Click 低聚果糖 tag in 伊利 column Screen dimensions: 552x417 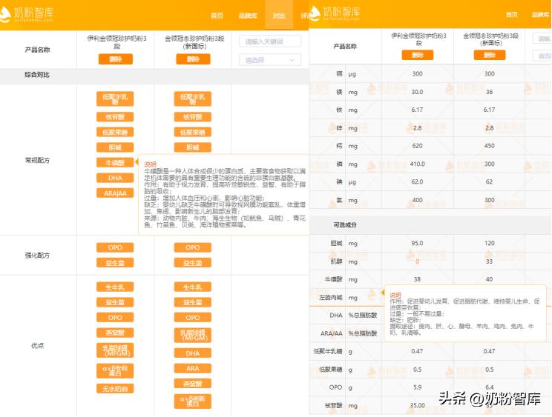coord(115,132)
